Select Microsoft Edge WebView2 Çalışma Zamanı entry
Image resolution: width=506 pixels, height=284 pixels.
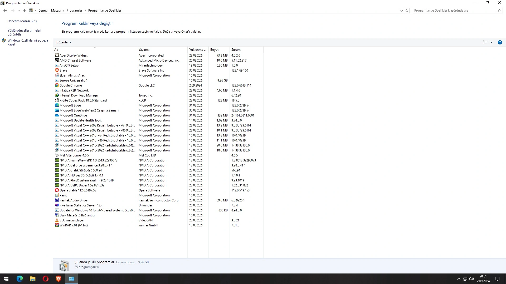click(158, 110)
